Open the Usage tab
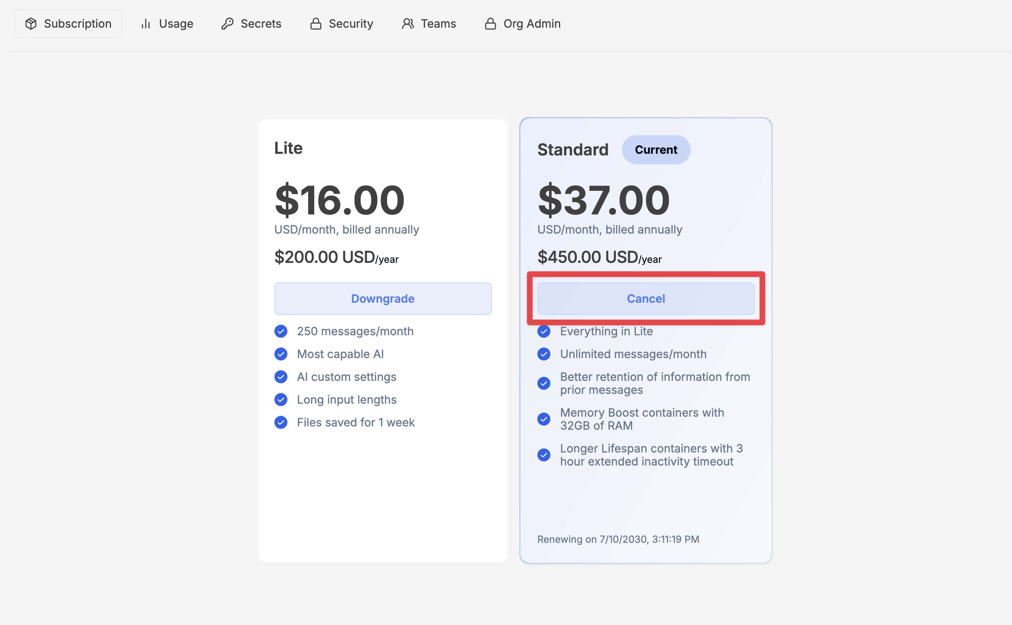 point(166,24)
